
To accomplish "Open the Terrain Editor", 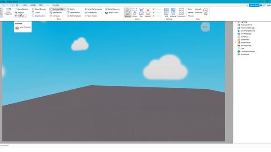I will [112, 13].
